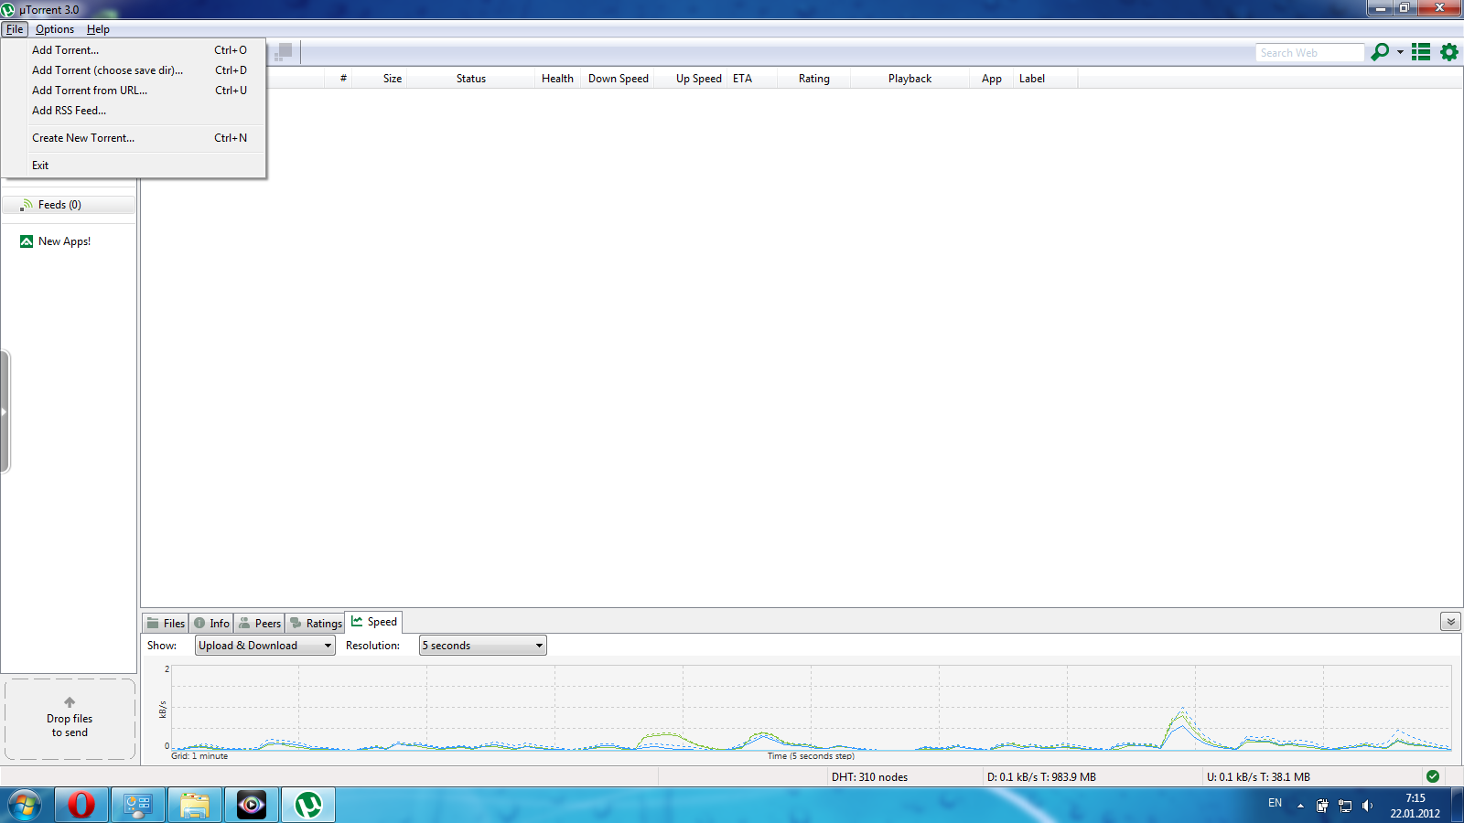Open Preferences via green gear icon
This screenshot has width=1464, height=823.
click(1449, 52)
